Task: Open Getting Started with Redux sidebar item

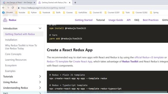Action: (23, 34)
